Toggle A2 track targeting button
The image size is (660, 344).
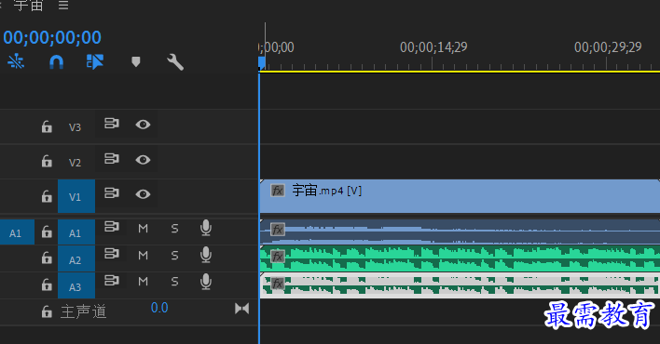pos(76,259)
